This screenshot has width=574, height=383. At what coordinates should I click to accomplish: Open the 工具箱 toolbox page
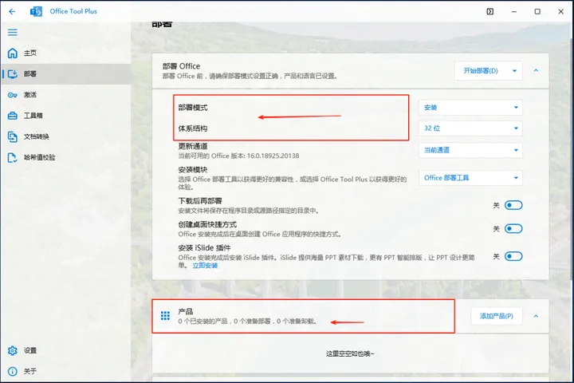(66, 116)
